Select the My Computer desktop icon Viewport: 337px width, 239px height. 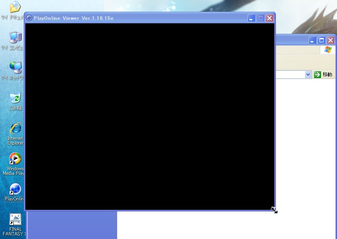(15, 38)
